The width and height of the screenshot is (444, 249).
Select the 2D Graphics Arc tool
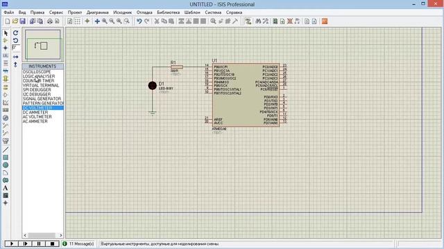coord(6,172)
